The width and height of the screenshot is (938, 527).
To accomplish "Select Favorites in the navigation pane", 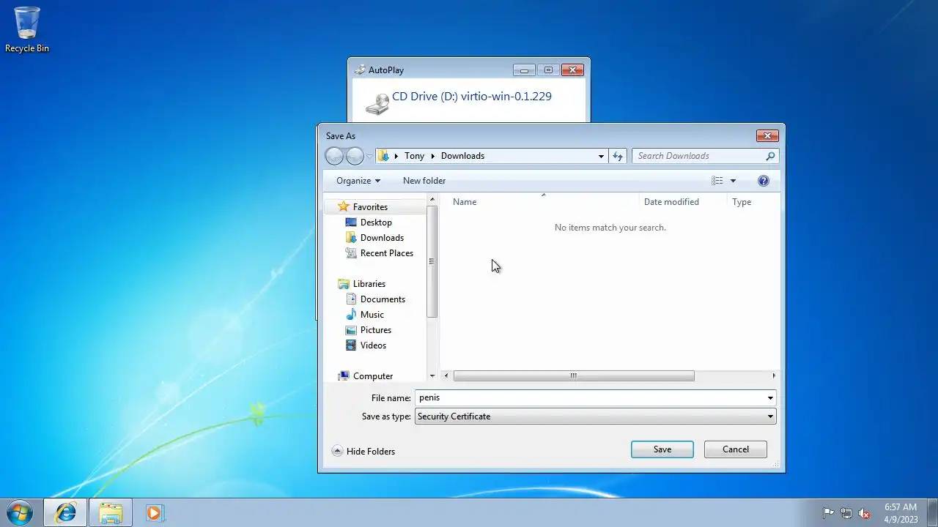I will [370, 207].
